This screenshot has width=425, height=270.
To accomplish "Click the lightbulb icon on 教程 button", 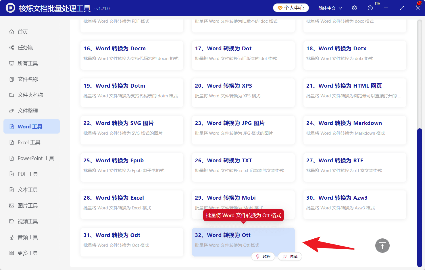I will click(x=258, y=256).
